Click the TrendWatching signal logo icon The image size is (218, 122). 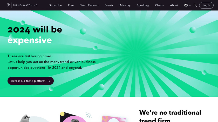tap(9, 5)
